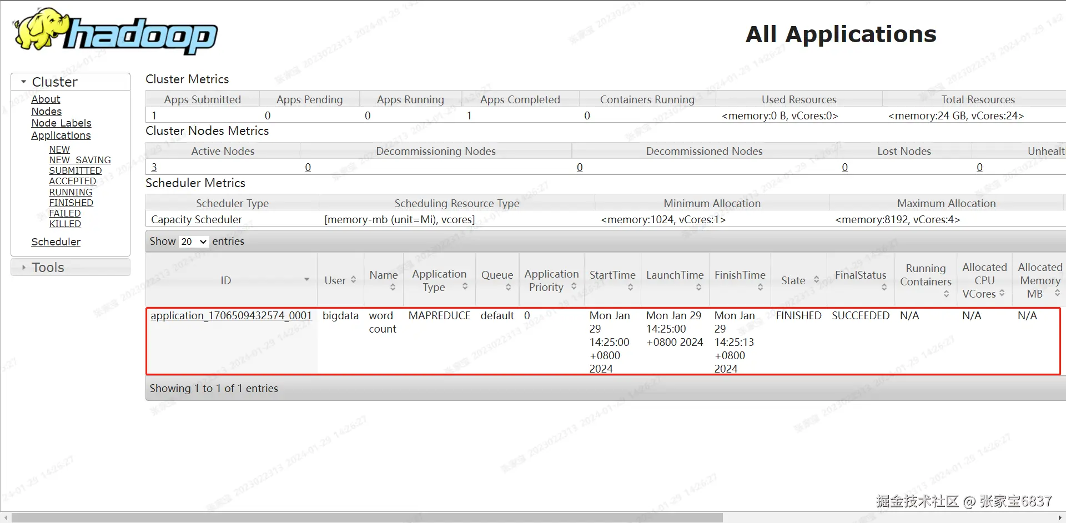
Task: Click the Minimum Allocation memory:1024 value
Action: coord(663,219)
